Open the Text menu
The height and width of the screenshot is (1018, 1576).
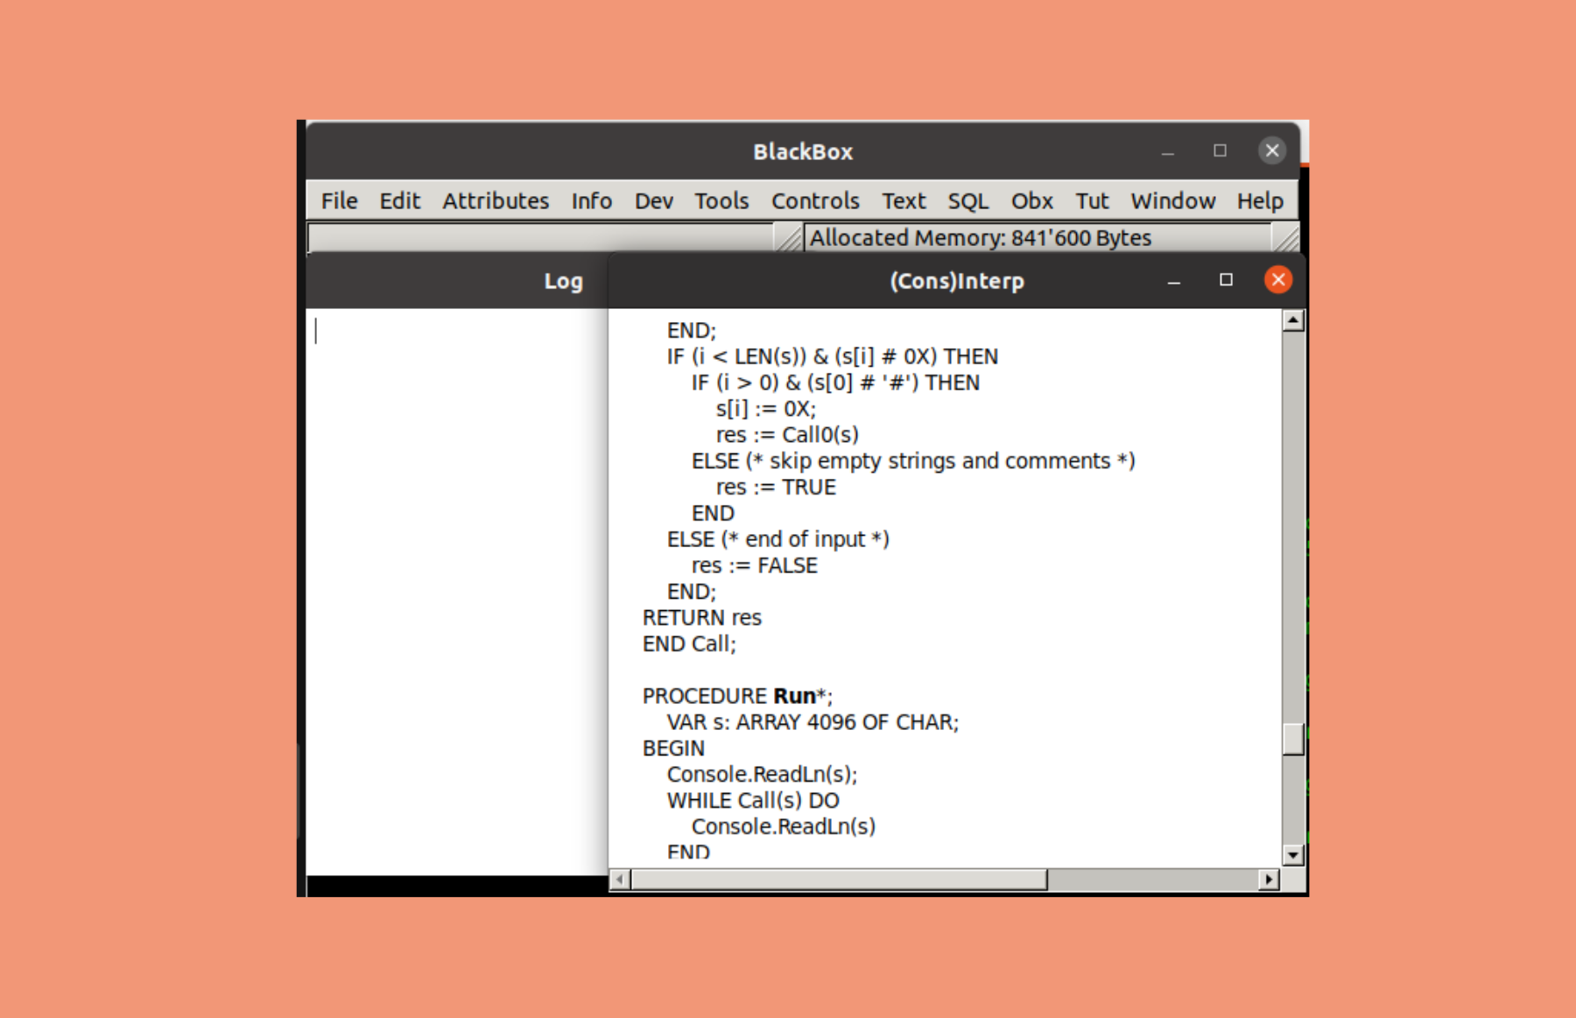tap(904, 201)
